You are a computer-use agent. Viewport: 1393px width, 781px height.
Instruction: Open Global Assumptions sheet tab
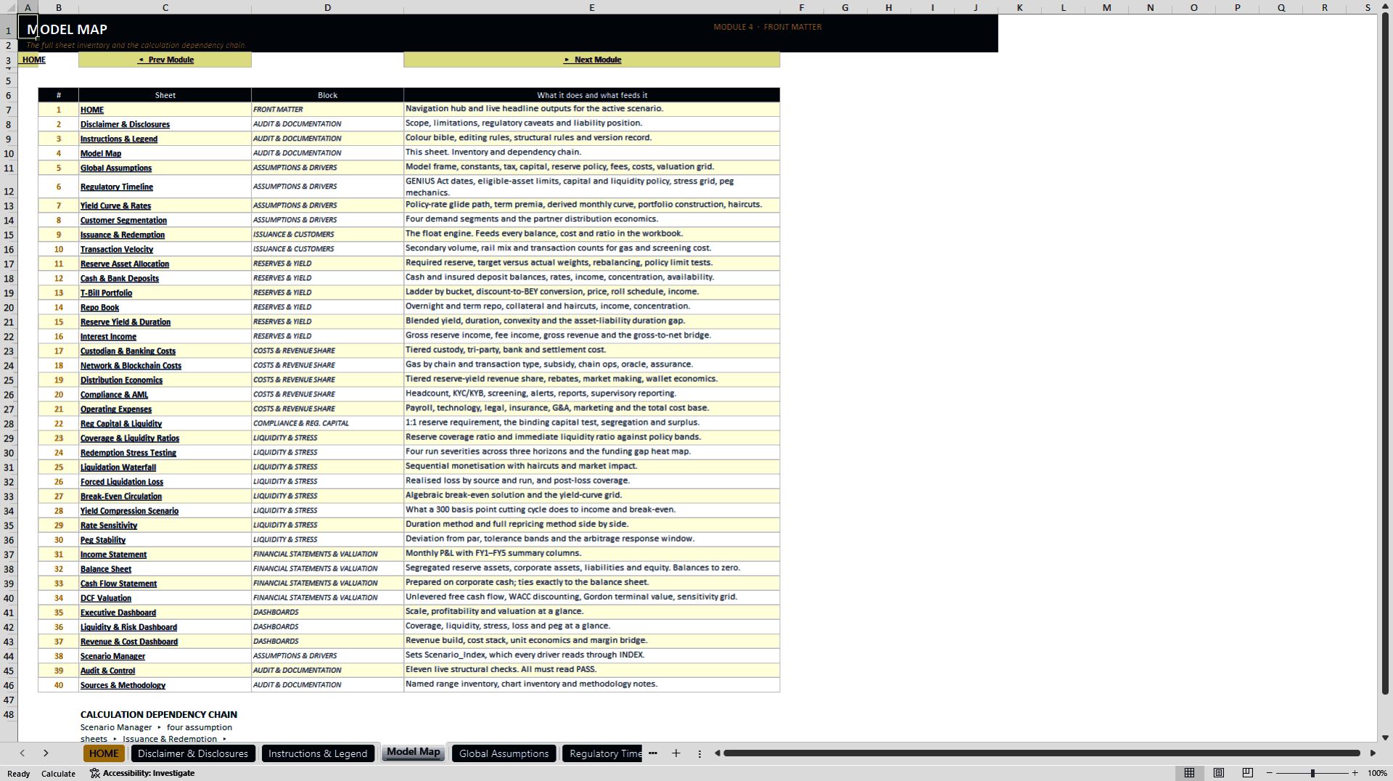click(x=504, y=753)
